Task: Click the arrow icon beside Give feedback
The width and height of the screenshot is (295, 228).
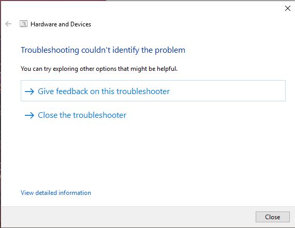Action: (30, 92)
